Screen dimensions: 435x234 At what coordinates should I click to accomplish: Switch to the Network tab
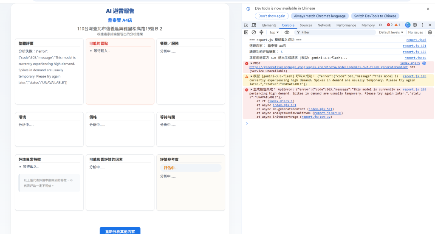pos(324,25)
